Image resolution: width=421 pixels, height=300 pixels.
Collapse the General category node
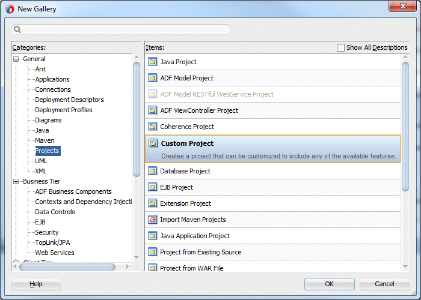coord(16,59)
